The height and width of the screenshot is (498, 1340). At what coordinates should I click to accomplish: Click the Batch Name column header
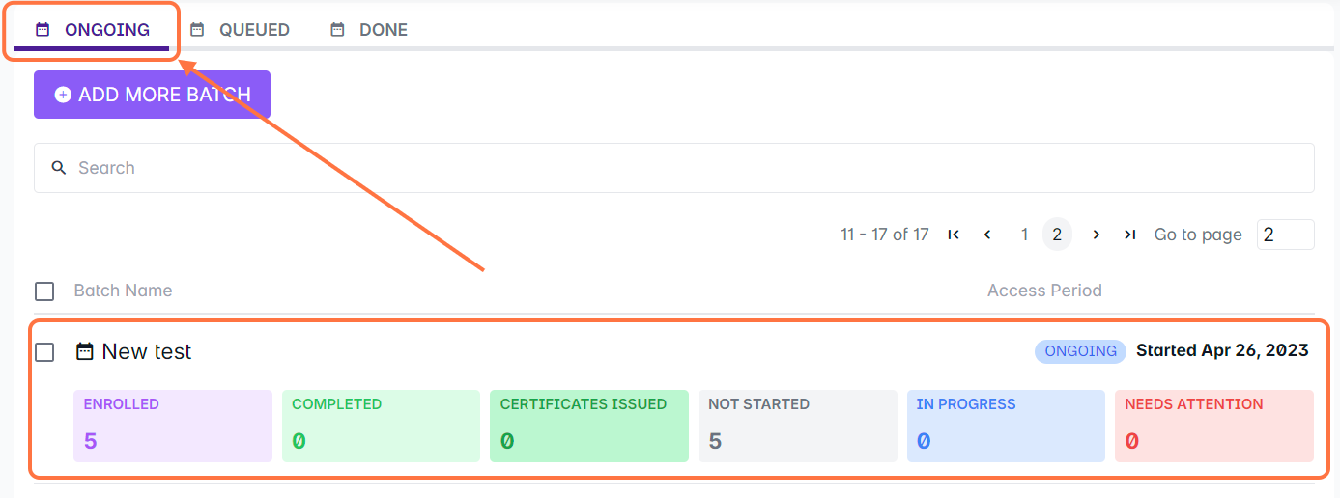[123, 290]
